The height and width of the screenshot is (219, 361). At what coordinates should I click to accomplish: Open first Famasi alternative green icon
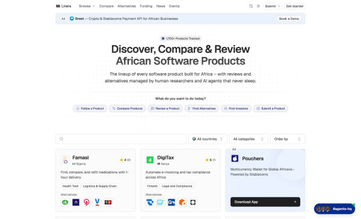point(65,202)
